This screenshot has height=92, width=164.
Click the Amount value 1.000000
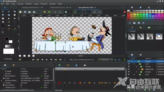coord(24,74)
